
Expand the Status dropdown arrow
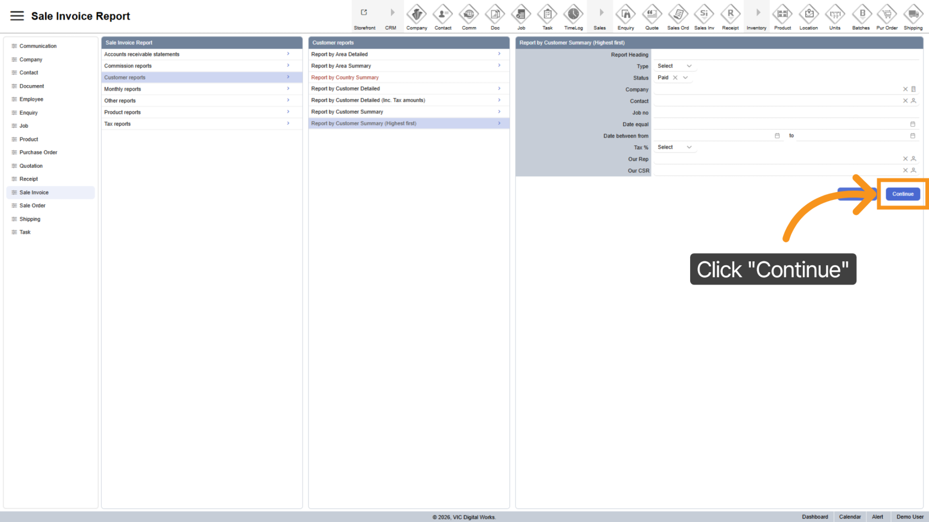(686, 78)
